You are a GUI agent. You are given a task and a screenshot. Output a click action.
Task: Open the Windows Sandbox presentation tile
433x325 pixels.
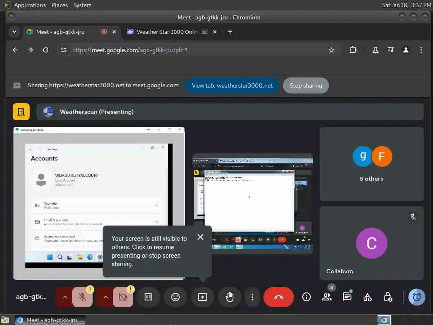(99, 203)
